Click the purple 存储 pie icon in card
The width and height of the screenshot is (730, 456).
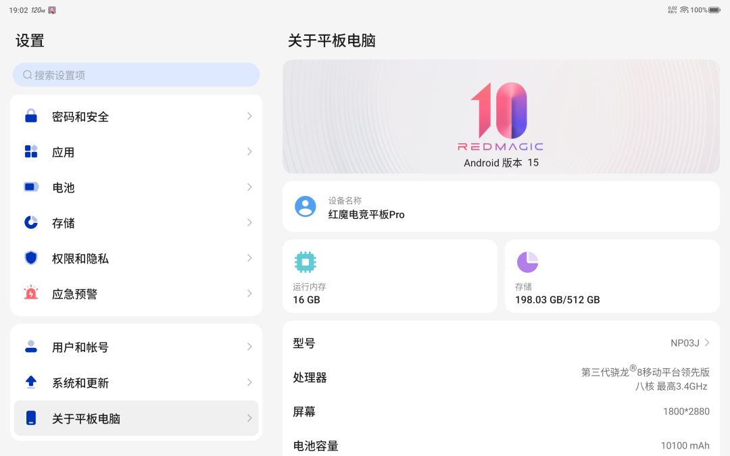point(527,262)
